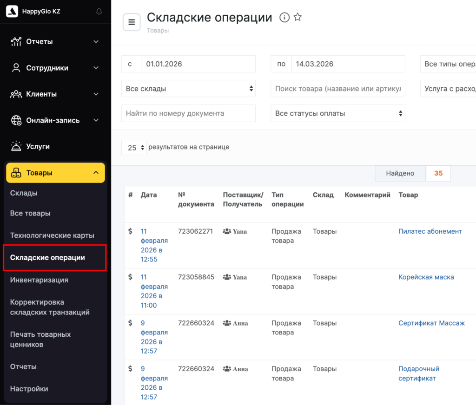Open the Все склады dropdown
This screenshot has width=476, height=405.
188,89
